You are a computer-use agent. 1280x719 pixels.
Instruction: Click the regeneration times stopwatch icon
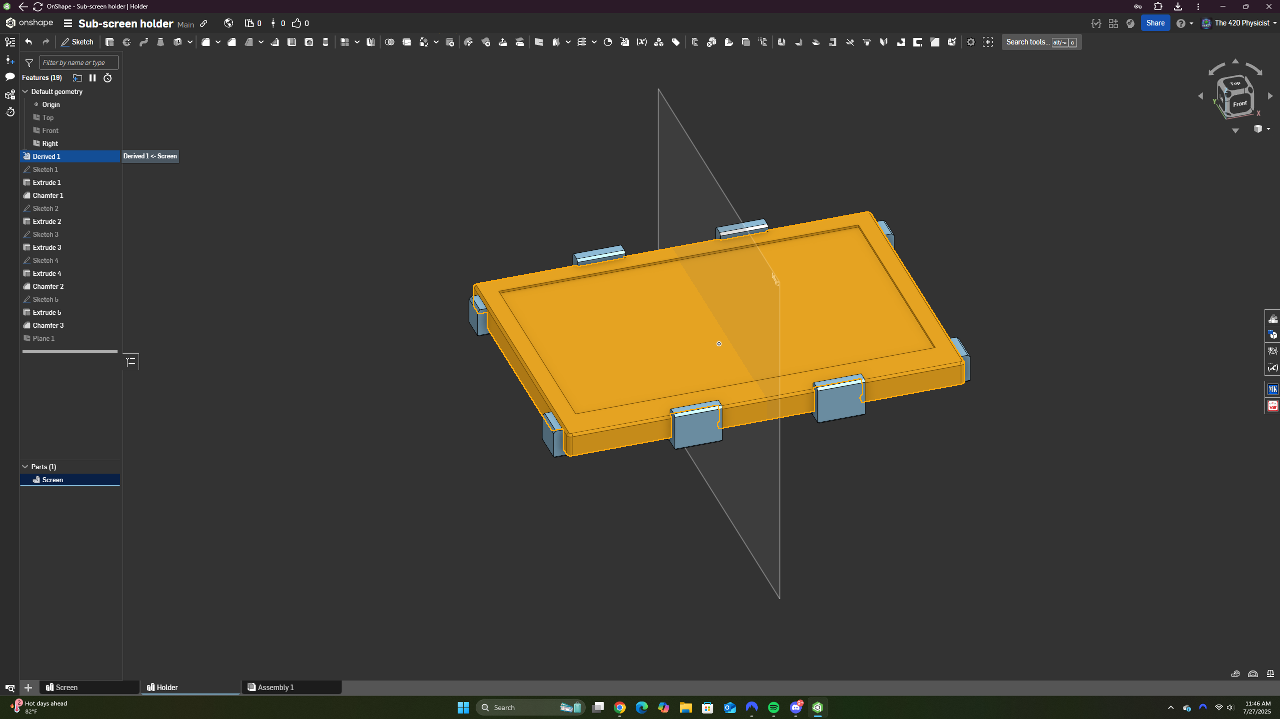coord(108,78)
